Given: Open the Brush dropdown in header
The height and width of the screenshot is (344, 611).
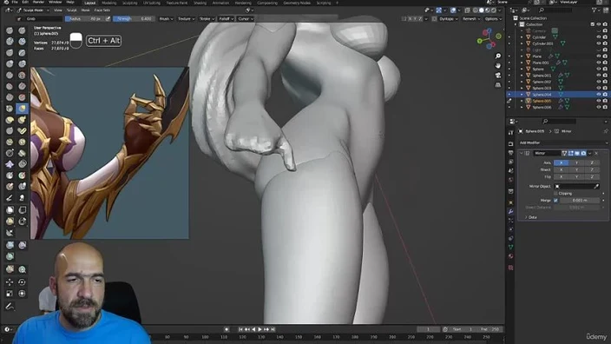Looking at the screenshot, I should [166, 19].
